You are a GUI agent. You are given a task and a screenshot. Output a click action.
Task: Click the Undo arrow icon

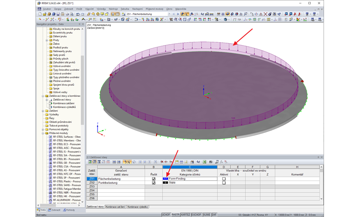pos(78,14)
